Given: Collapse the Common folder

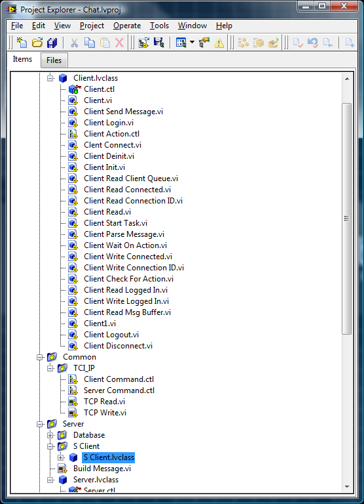Looking at the screenshot, I should (40, 357).
